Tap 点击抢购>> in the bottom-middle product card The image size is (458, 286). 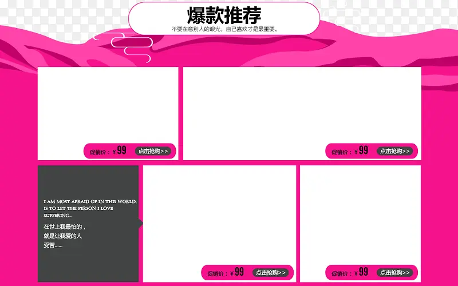coord(272,273)
